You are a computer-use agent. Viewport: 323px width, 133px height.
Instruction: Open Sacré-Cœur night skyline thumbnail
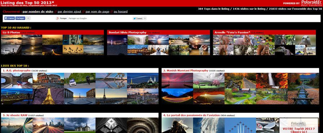tap(143, 80)
